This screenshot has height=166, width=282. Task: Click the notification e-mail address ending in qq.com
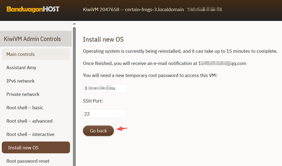click(222, 63)
